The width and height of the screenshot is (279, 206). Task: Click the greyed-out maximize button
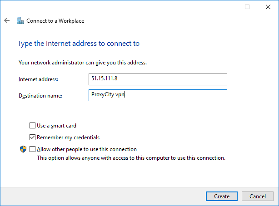pyautogui.click(x=247, y=7)
